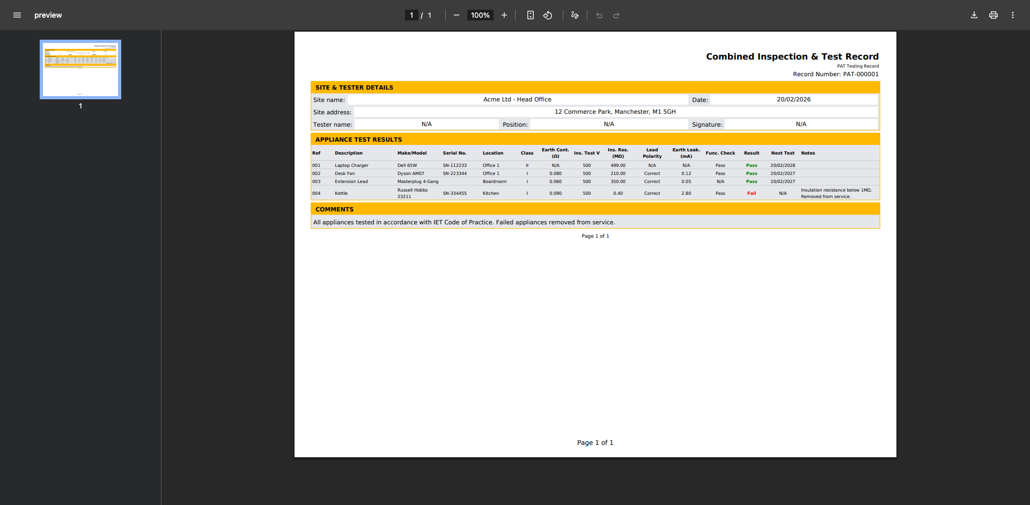
Task: Print the inspection record
Action: tap(993, 15)
